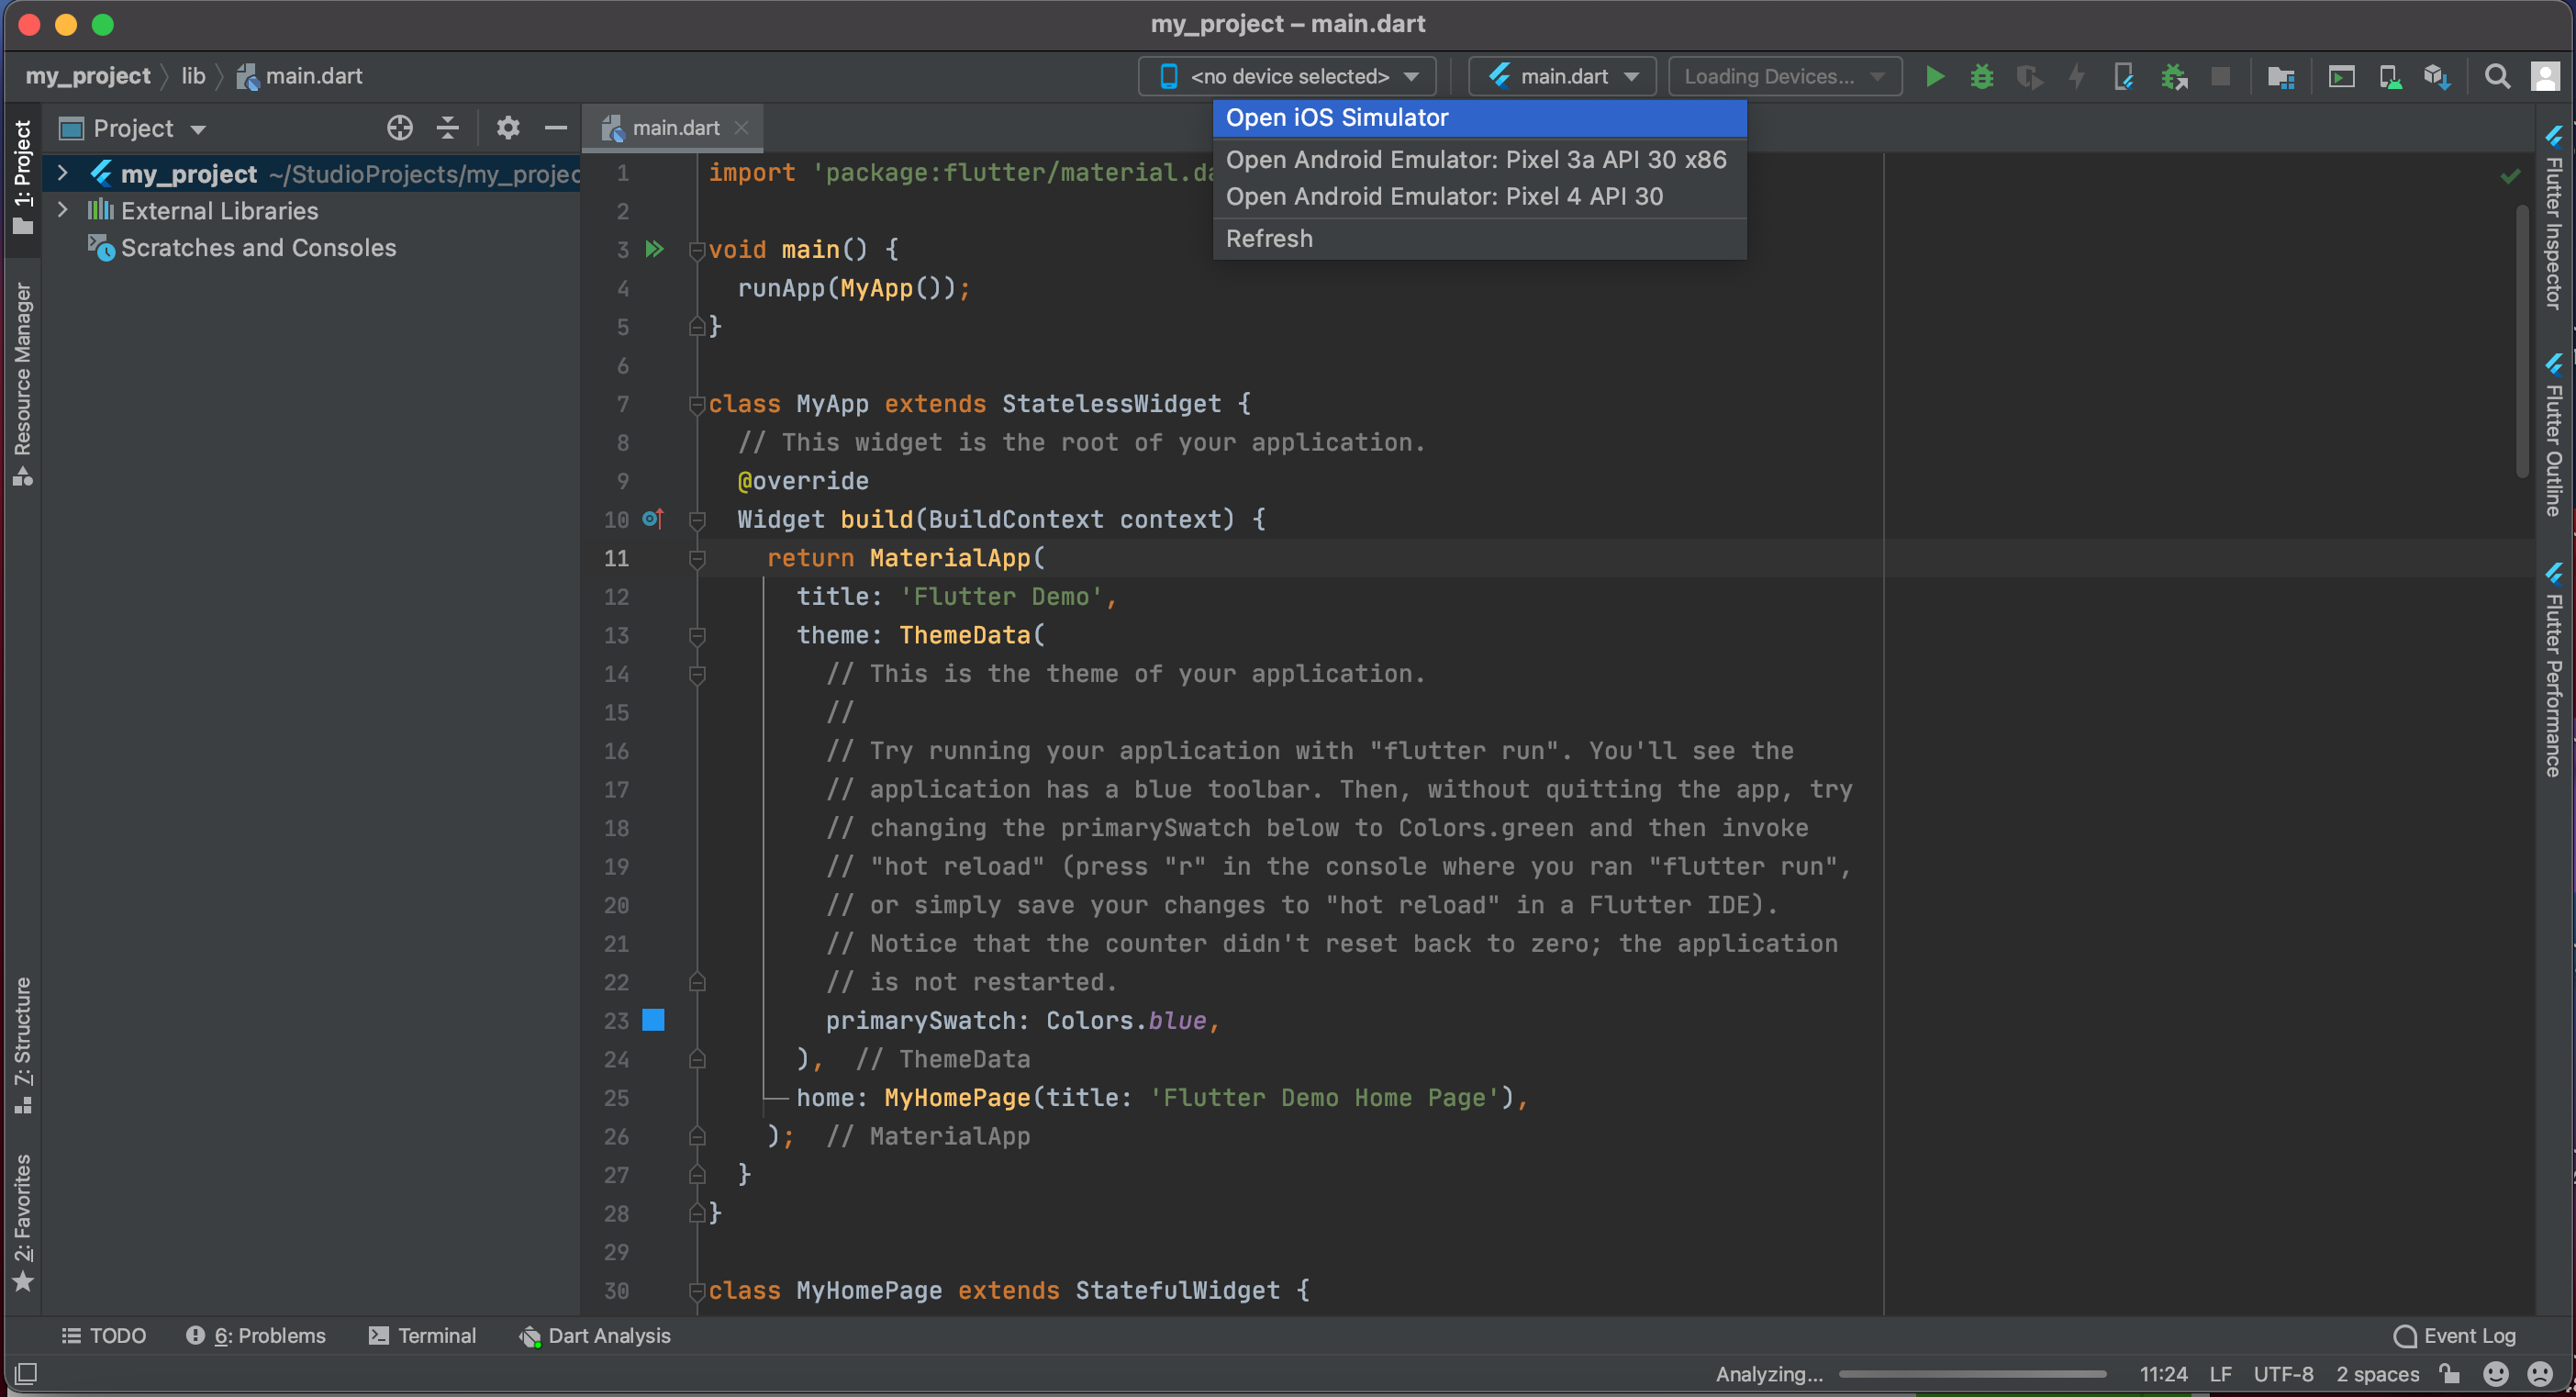Open AVD Manager phone-android icon

pyautogui.click(x=2390, y=77)
